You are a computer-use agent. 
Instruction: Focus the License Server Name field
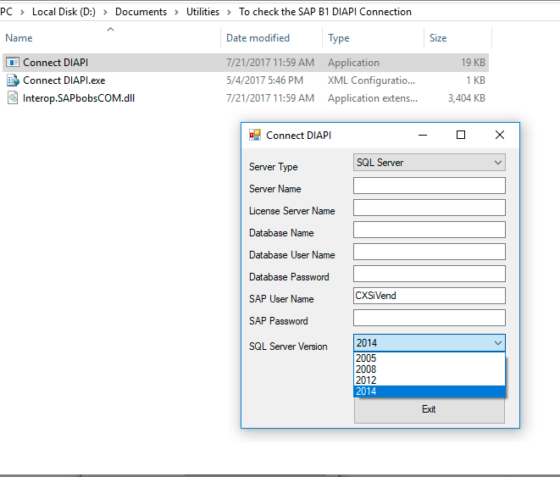[430, 208]
